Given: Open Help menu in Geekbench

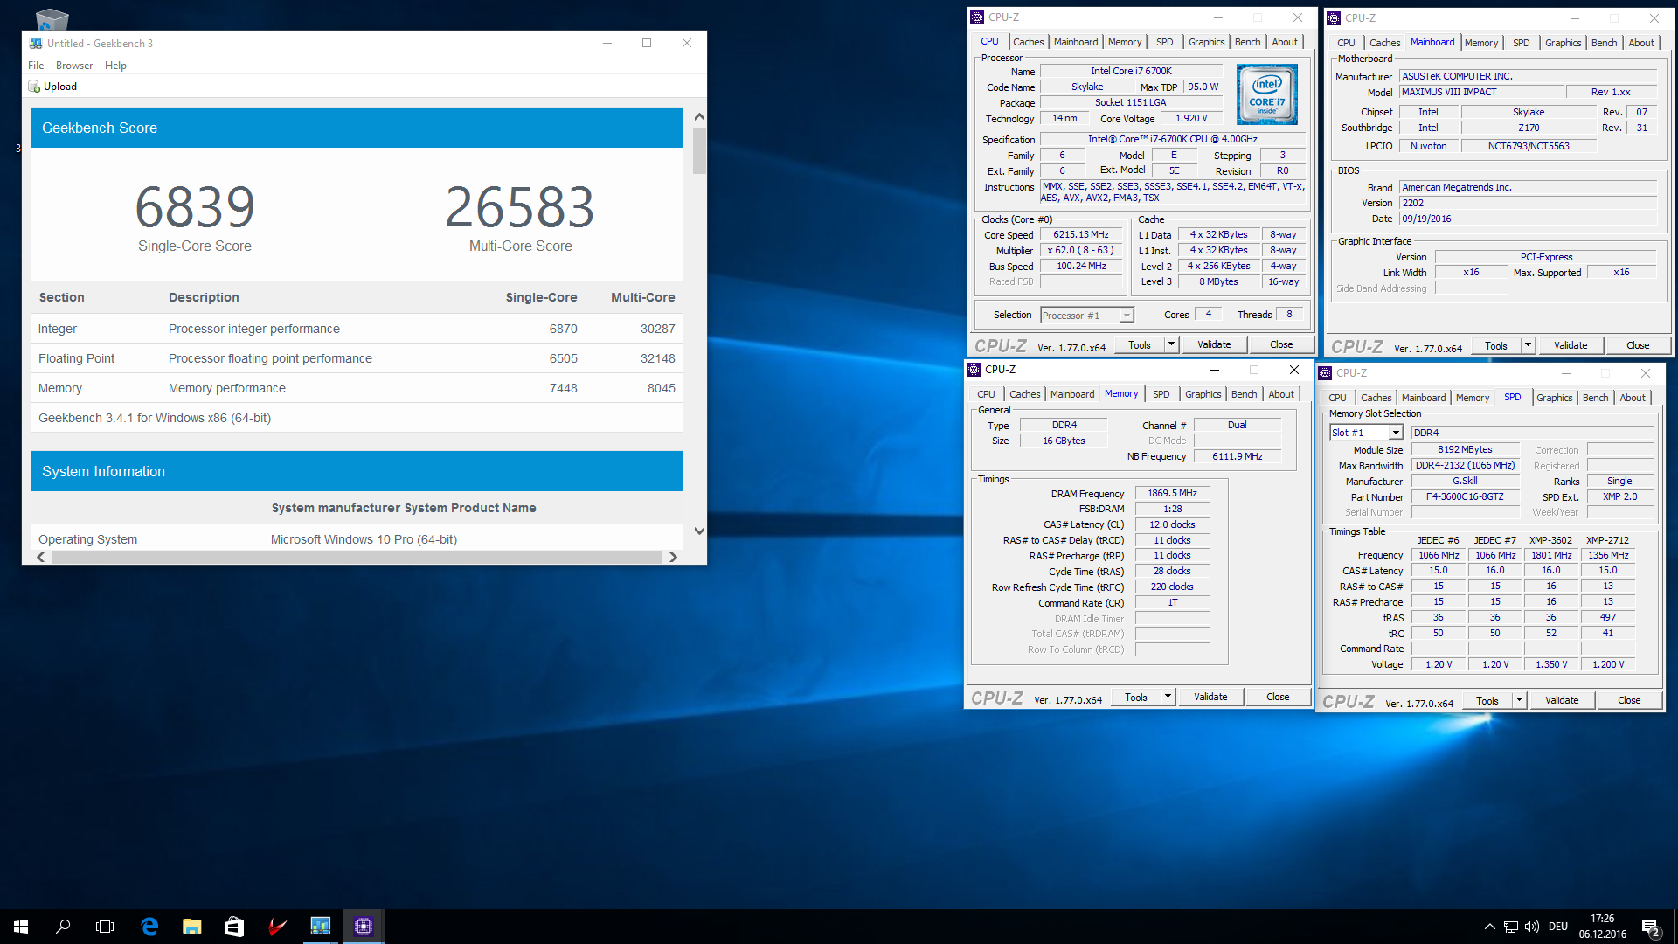Looking at the screenshot, I should click(115, 66).
